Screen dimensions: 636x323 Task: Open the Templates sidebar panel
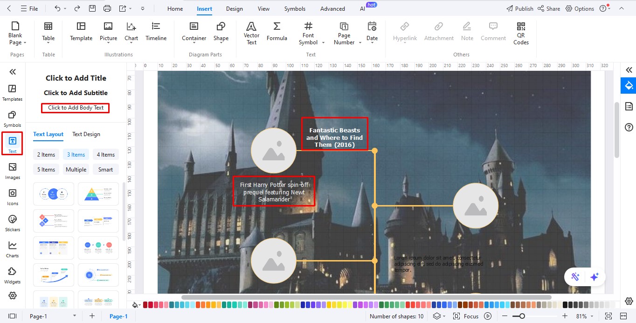13,92
